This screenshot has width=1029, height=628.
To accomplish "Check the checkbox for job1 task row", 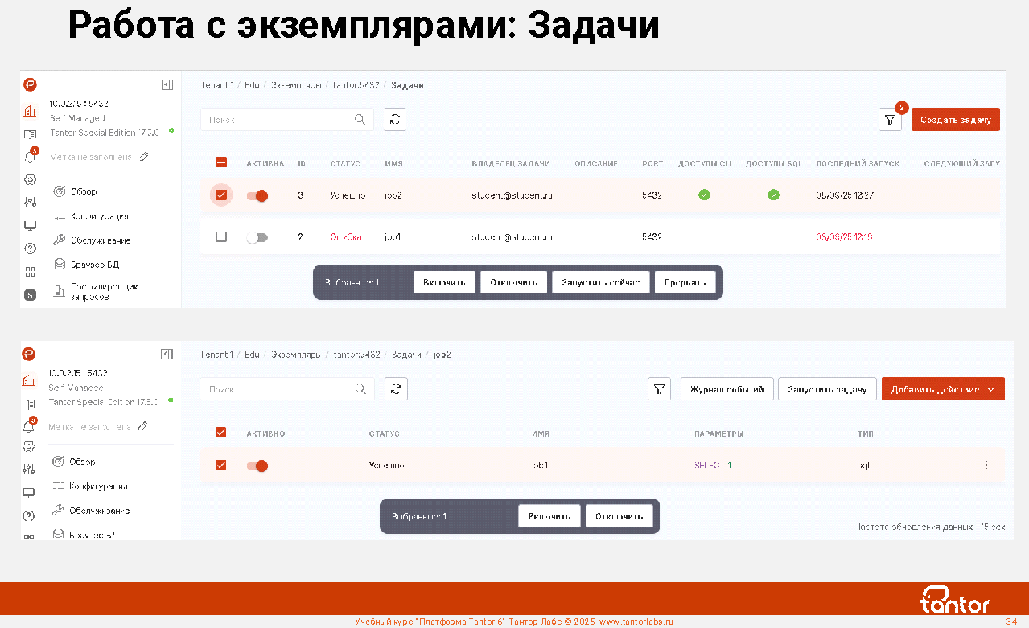I will coord(221,237).
